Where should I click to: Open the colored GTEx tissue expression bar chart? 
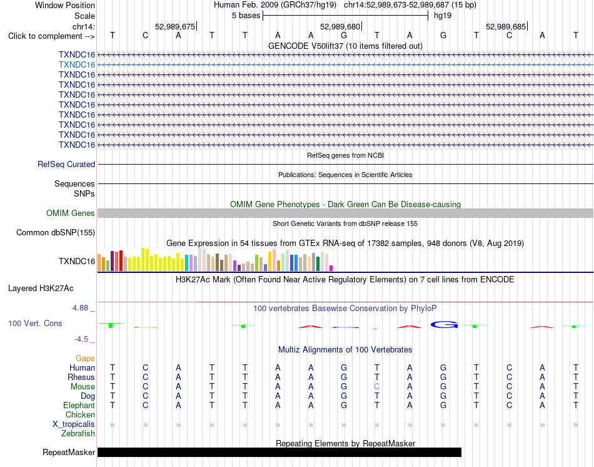pos(215,260)
